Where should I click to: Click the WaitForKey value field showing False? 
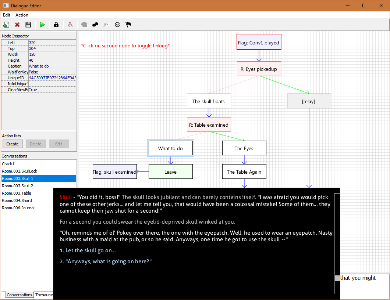tap(52, 72)
